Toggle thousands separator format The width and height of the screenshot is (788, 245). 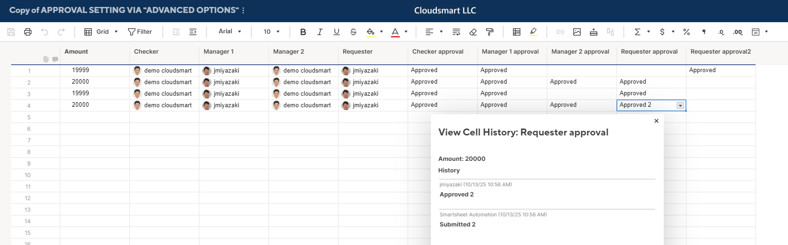tap(704, 32)
